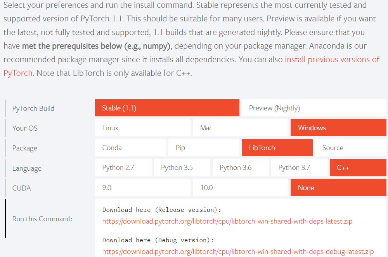Select the Python 3.5 language option
The width and height of the screenshot is (388, 257).
(182, 168)
